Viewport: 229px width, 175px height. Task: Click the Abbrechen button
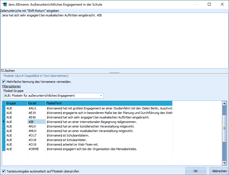click(219, 171)
